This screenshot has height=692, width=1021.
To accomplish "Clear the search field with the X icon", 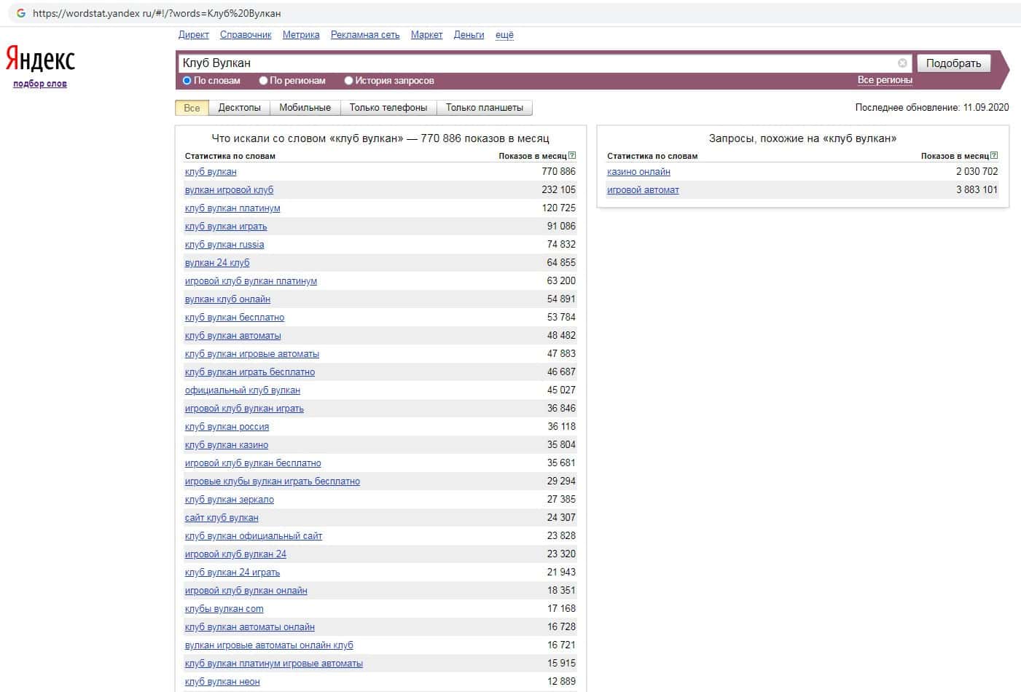I will 902,63.
